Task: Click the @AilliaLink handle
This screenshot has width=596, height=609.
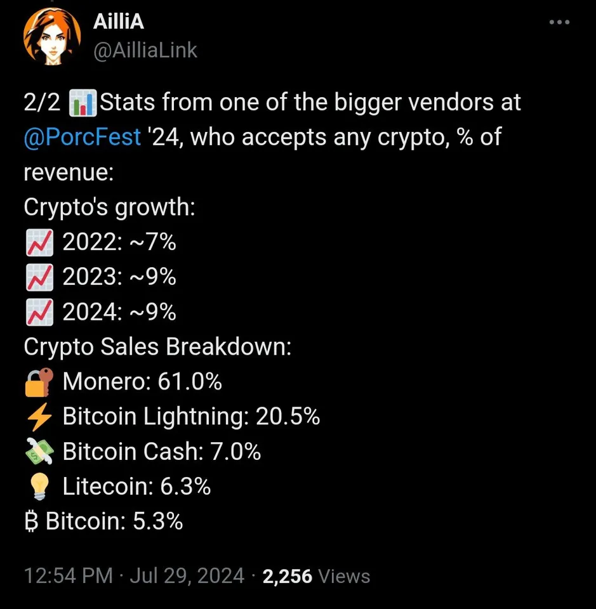Action: (x=145, y=49)
